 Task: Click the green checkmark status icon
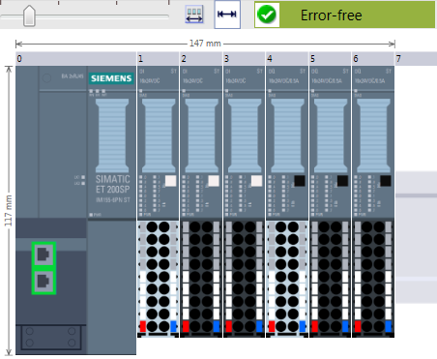(267, 15)
